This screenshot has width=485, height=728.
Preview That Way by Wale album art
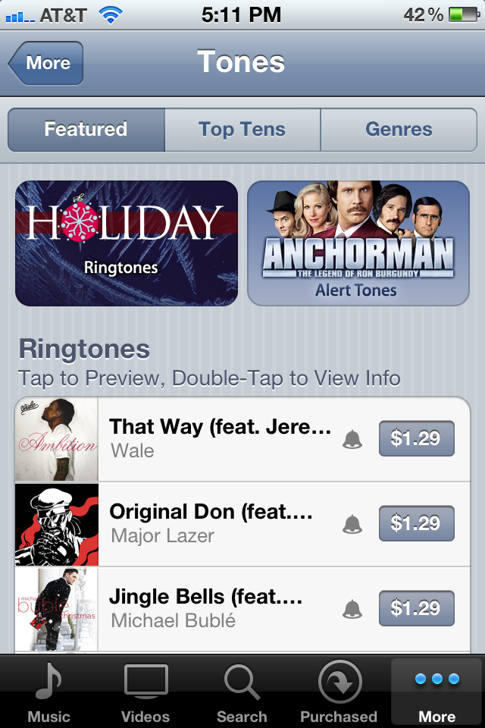tap(57, 439)
